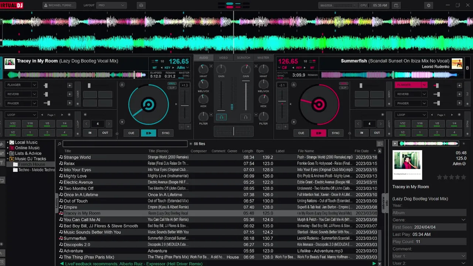This screenshot has height=266, width=473.
Task: Select the French House folder
Action: click(32, 164)
